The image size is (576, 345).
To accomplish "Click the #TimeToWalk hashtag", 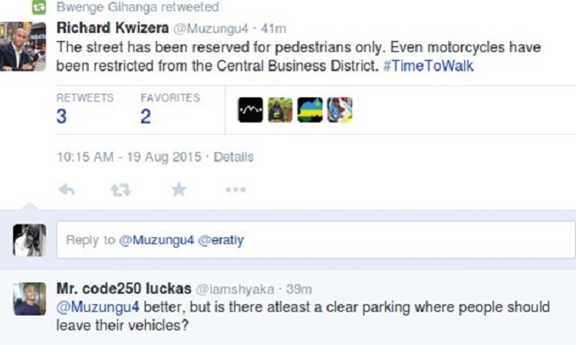I will coord(428,66).
